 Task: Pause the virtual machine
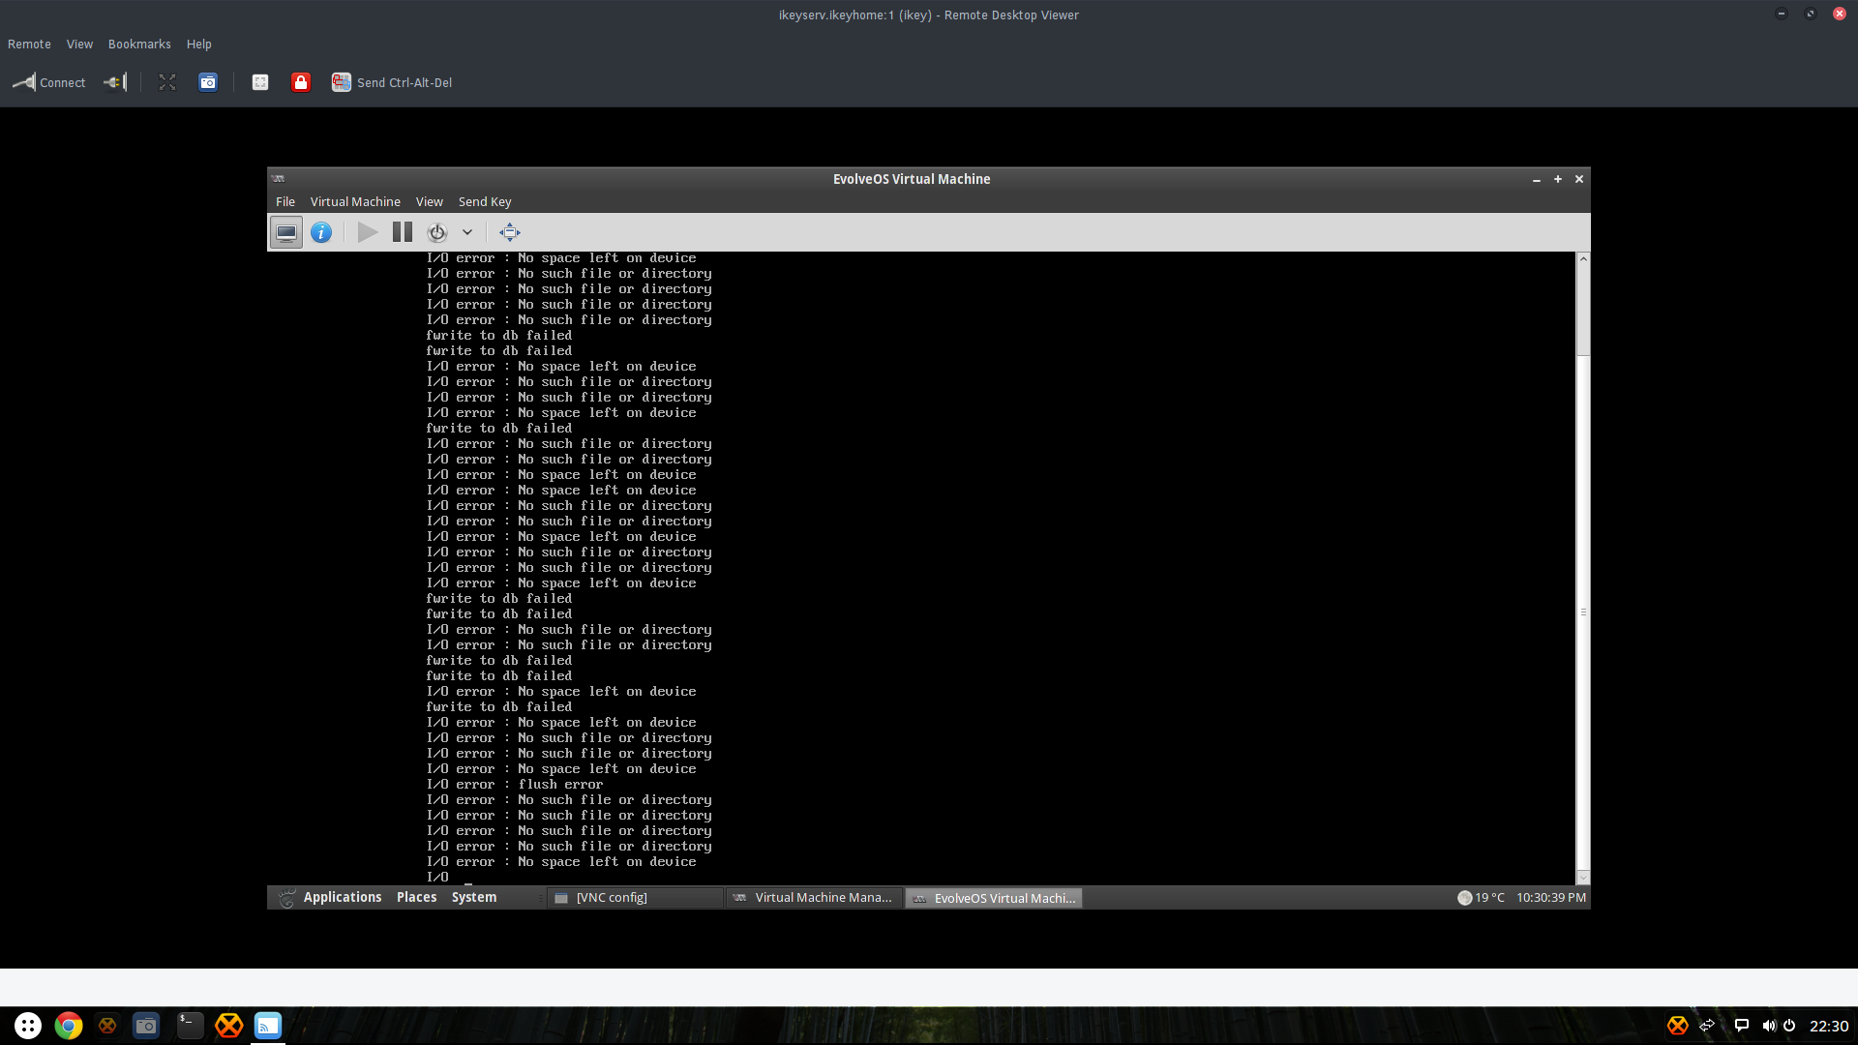click(403, 232)
